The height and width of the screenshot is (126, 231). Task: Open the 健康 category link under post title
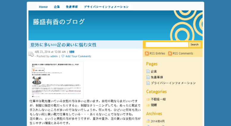click(72, 52)
